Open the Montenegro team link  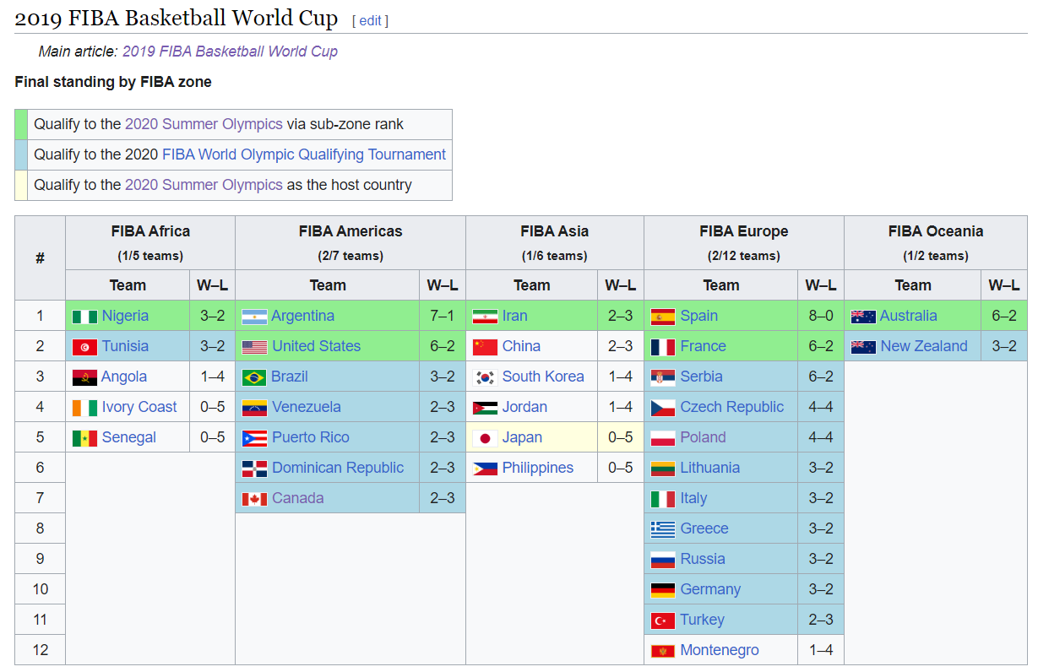pyautogui.click(x=720, y=650)
